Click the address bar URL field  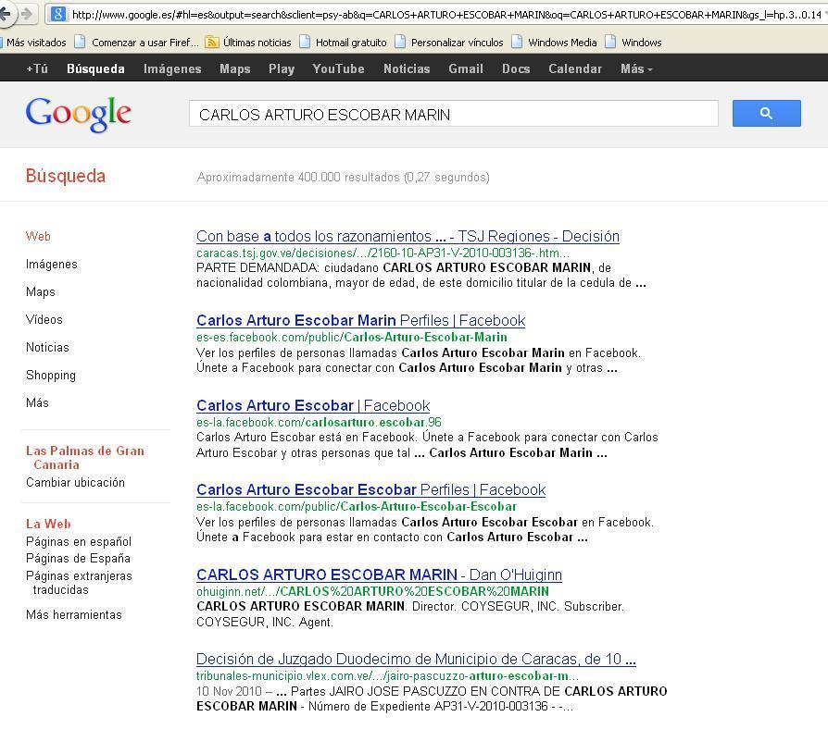[x=446, y=15]
